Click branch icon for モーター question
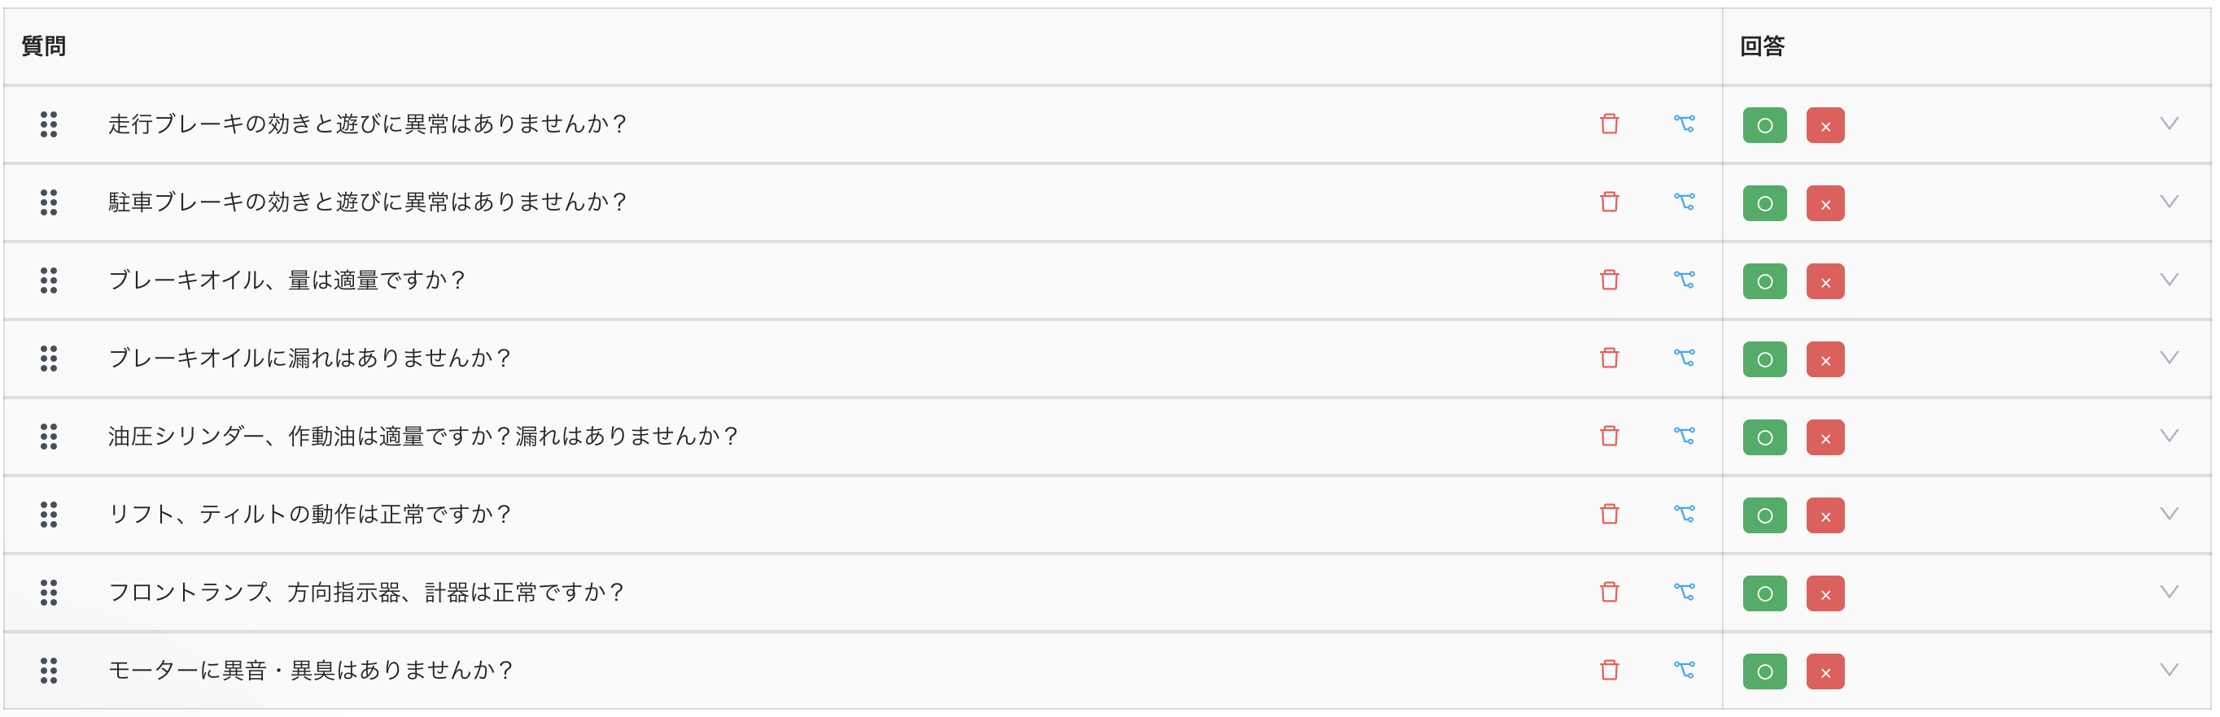The width and height of the screenshot is (2220, 717). click(x=1684, y=671)
